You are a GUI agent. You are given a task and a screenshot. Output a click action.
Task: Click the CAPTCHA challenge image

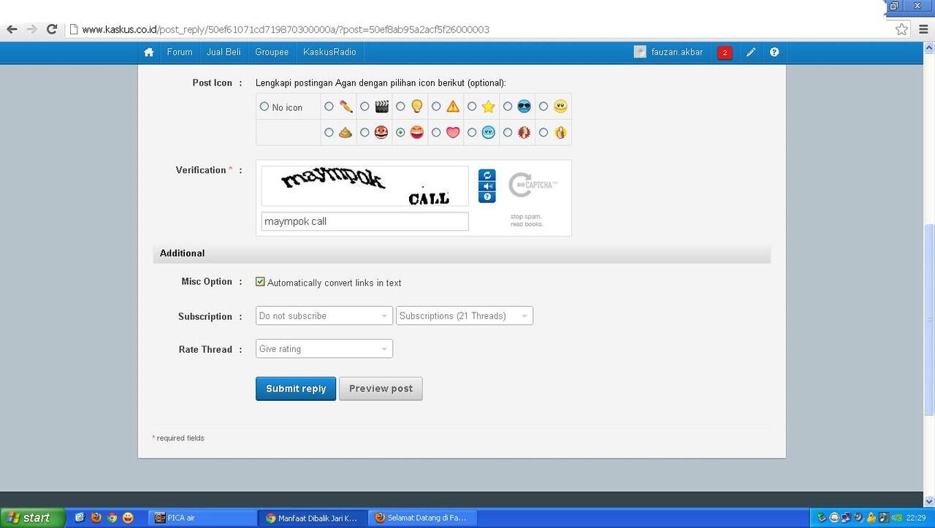pyautogui.click(x=365, y=186)
